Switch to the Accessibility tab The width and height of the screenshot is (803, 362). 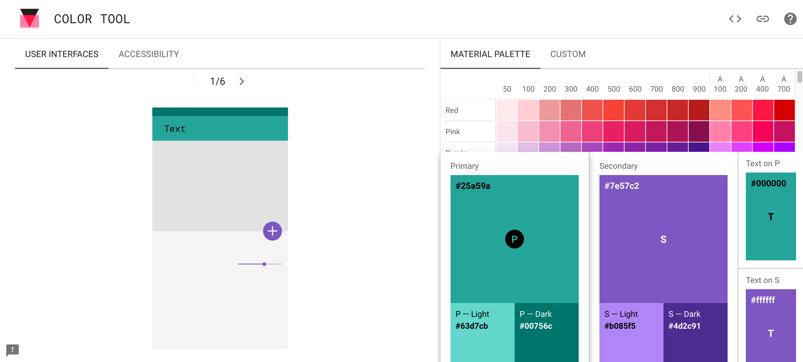point(149,54)
